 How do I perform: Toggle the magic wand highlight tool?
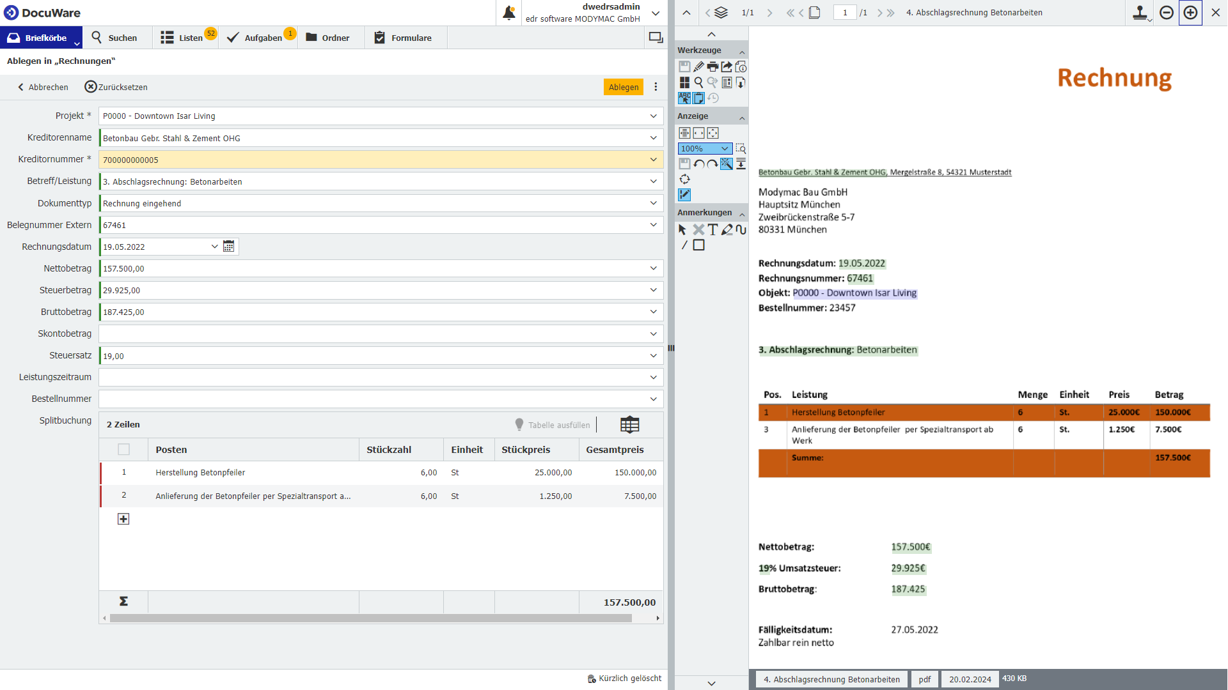pyautogui.click(x=727, y=164)
